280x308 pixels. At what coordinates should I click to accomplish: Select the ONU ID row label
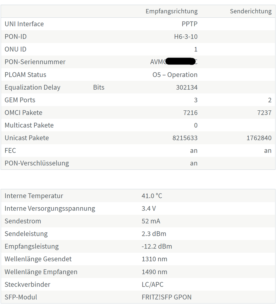pos(15,49)
